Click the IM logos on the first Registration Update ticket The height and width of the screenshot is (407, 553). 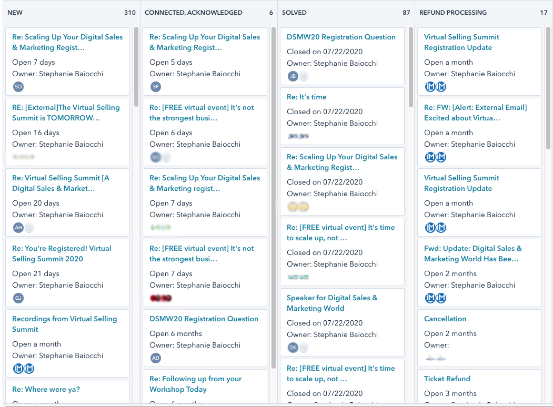point(436,87)
